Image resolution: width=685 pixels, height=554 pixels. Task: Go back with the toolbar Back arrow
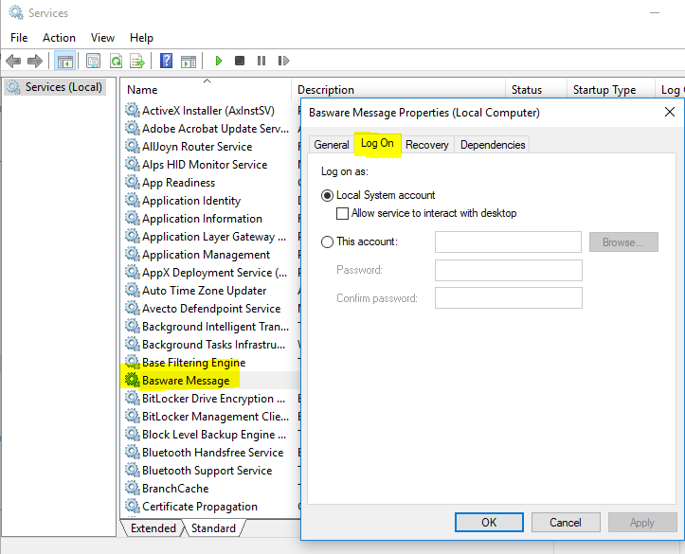(13, 61)
